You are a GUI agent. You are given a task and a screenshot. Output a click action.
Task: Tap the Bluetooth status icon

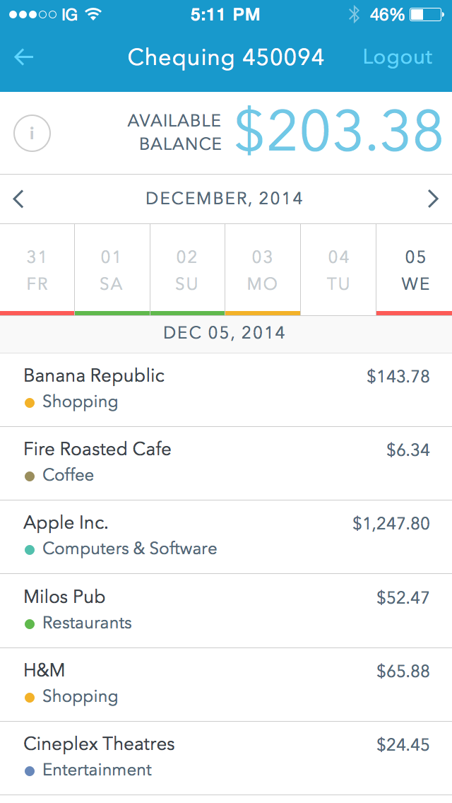[x=354, y=15]
